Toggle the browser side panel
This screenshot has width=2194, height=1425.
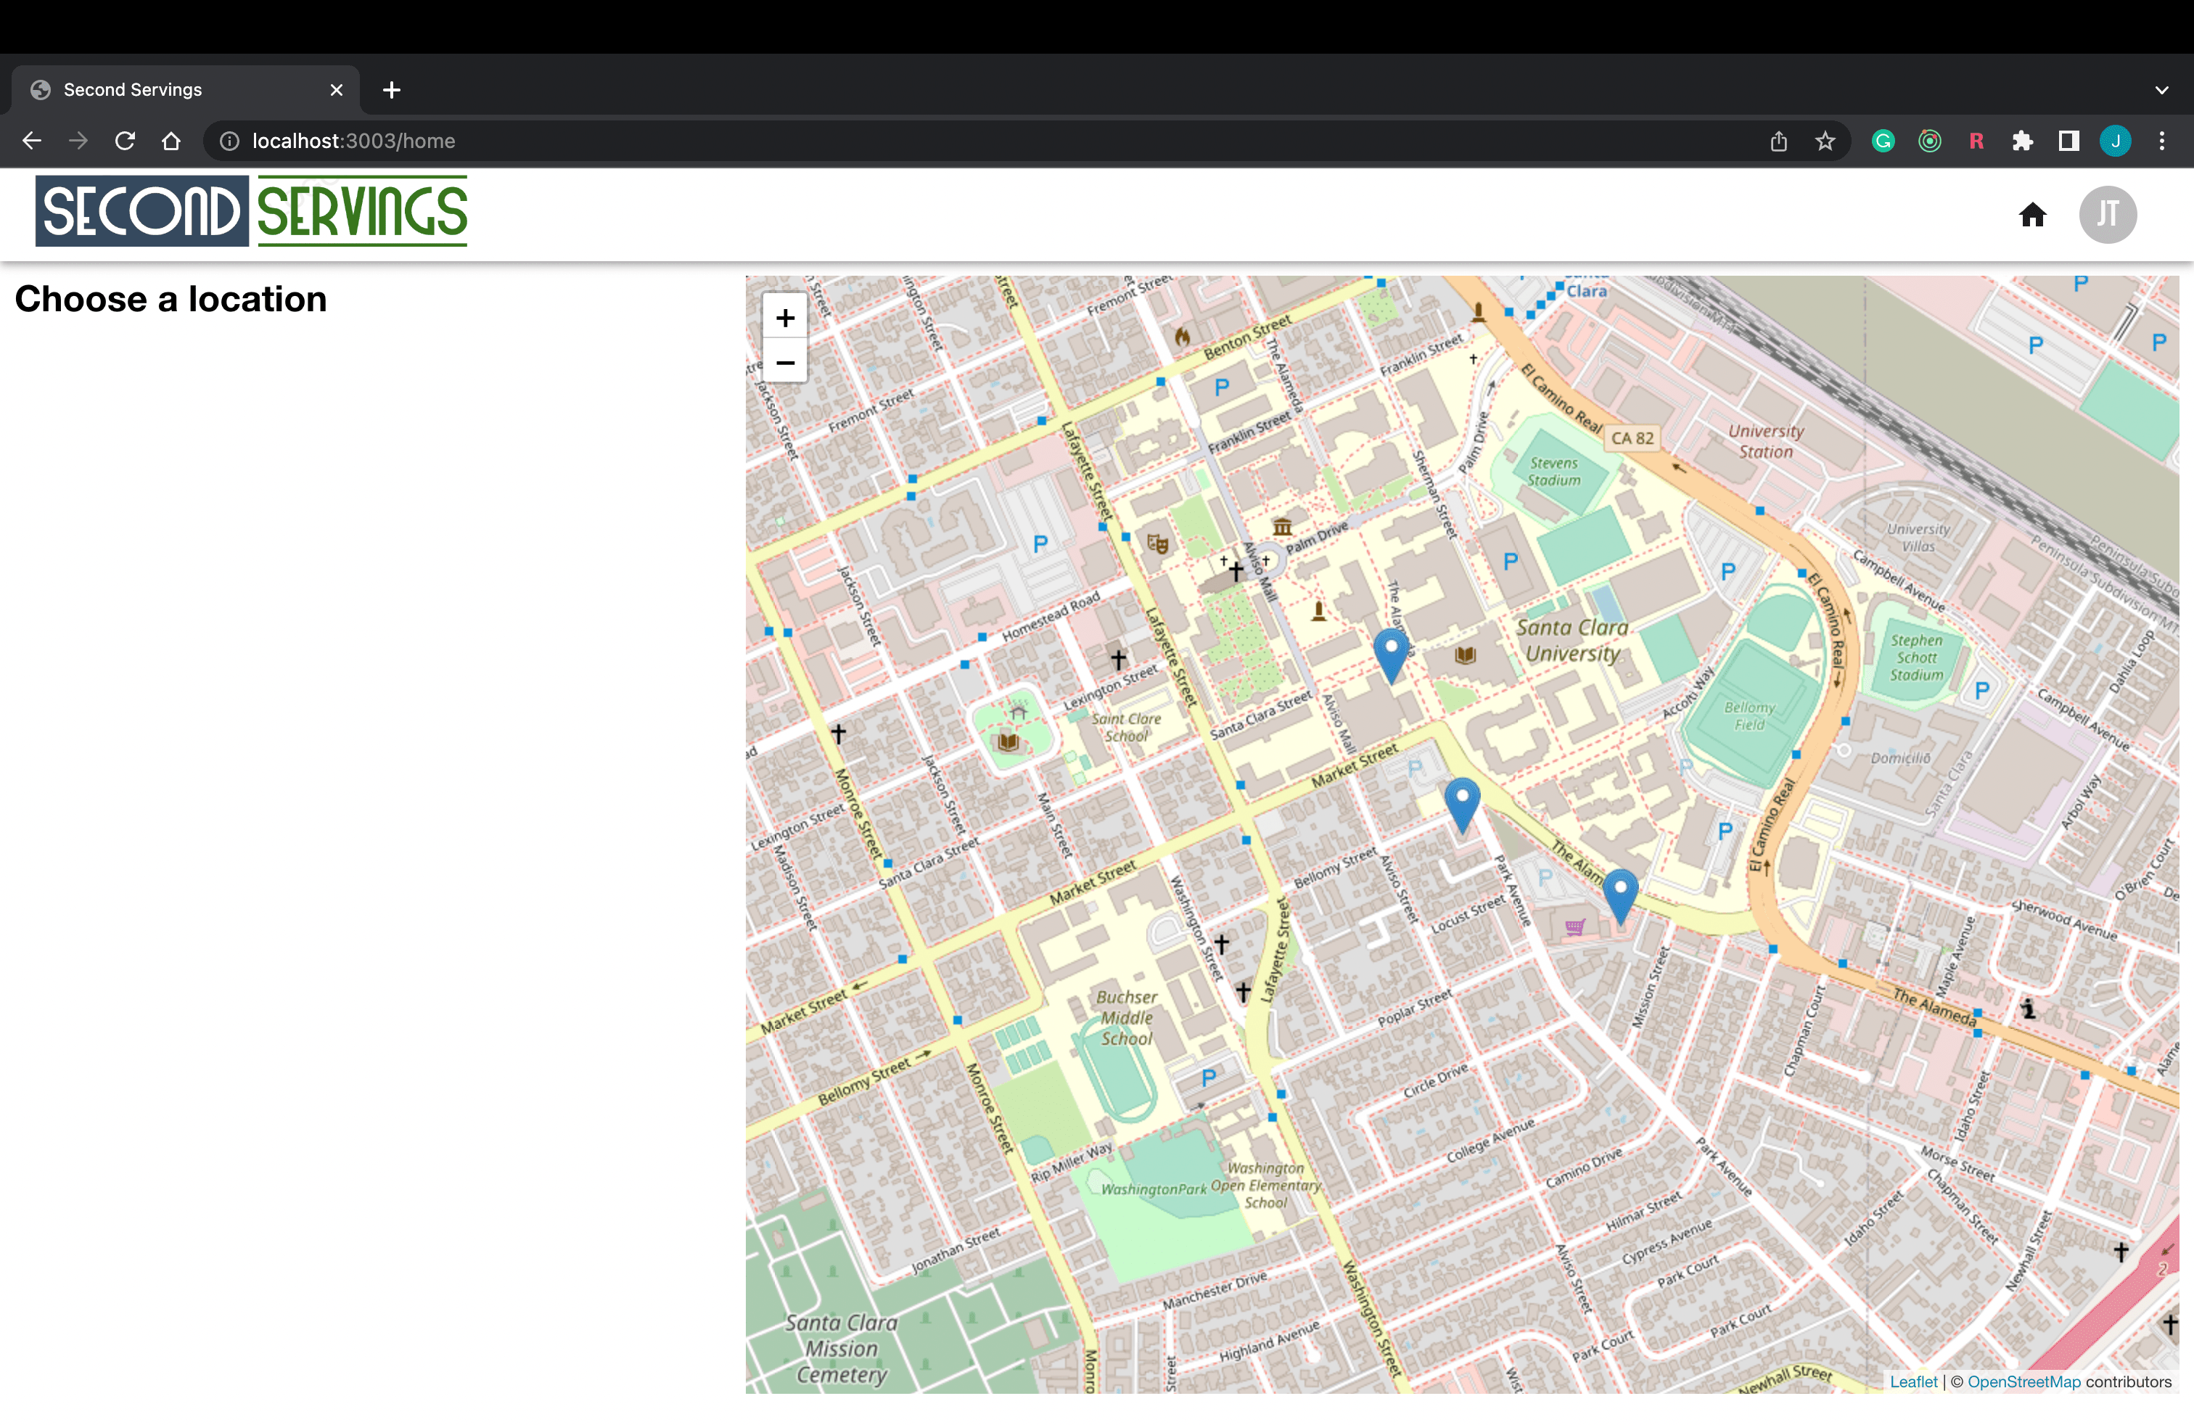coord(2068,141)
